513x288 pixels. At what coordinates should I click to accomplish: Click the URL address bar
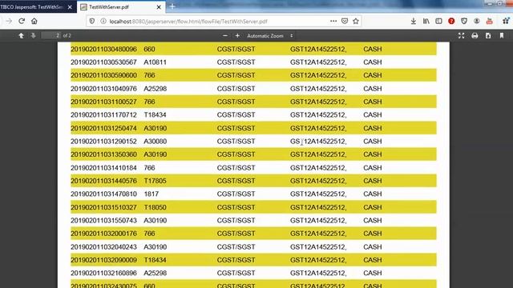(x=216, y=22)
